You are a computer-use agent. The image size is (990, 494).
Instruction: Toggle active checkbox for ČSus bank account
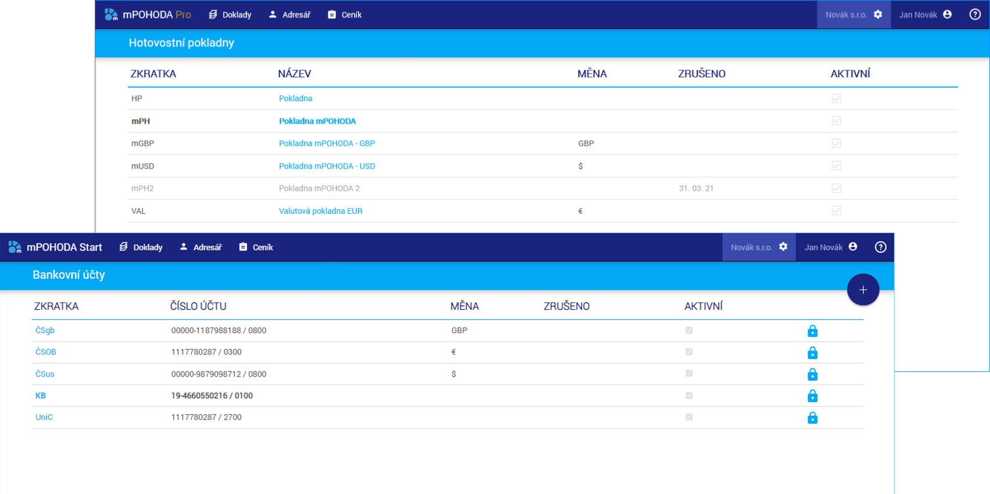coord(689,374)
